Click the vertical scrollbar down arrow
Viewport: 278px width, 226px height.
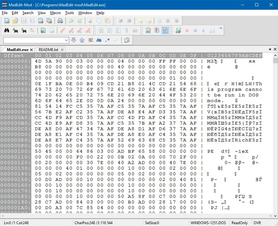275,216
